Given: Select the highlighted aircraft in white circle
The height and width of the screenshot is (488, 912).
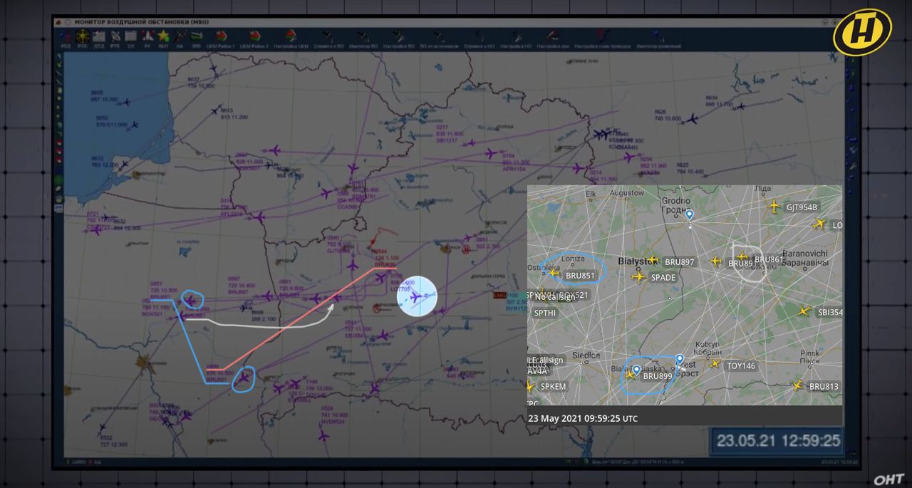Looking at the screenshot, I should click(x=416, y=296).
